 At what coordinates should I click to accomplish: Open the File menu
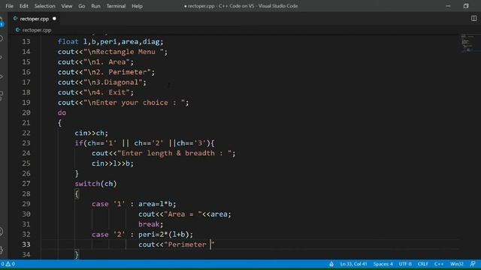click(10, 6)
